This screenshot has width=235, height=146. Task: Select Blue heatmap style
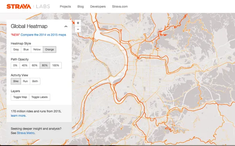pyautogui.click(x=26, y=50)
